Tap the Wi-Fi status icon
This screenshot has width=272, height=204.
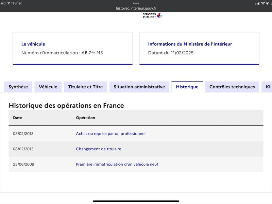pyautogui.click(x=263, y=3)
